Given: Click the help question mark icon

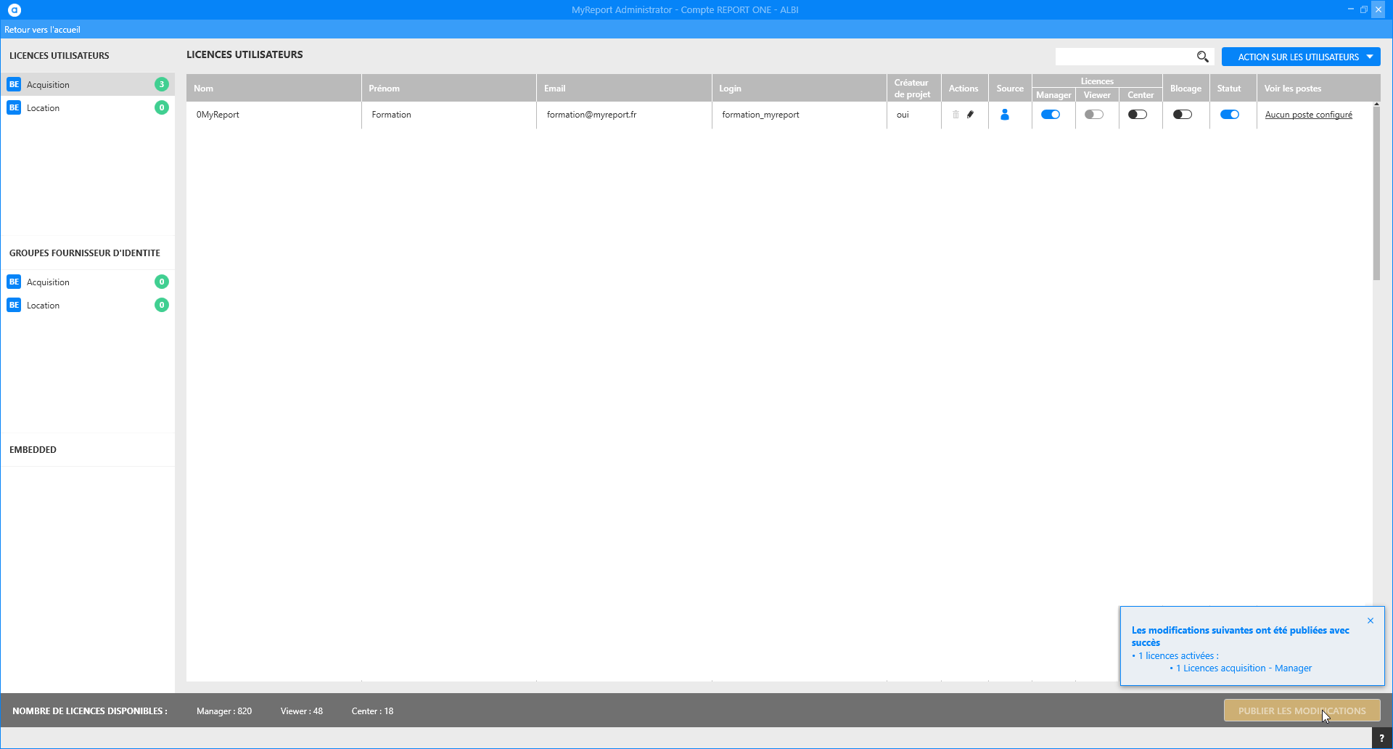Looking at the screenshot, I should point(1381,738).
